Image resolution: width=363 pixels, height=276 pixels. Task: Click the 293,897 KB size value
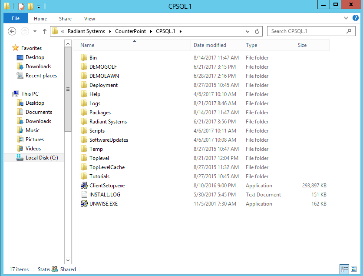(x=314, y=186)
